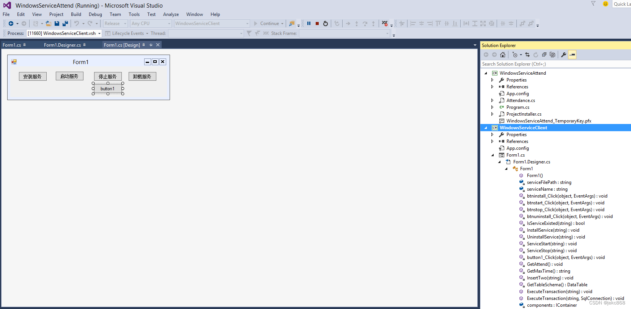Select the GetMaxTime() : string member

point(548,271)
